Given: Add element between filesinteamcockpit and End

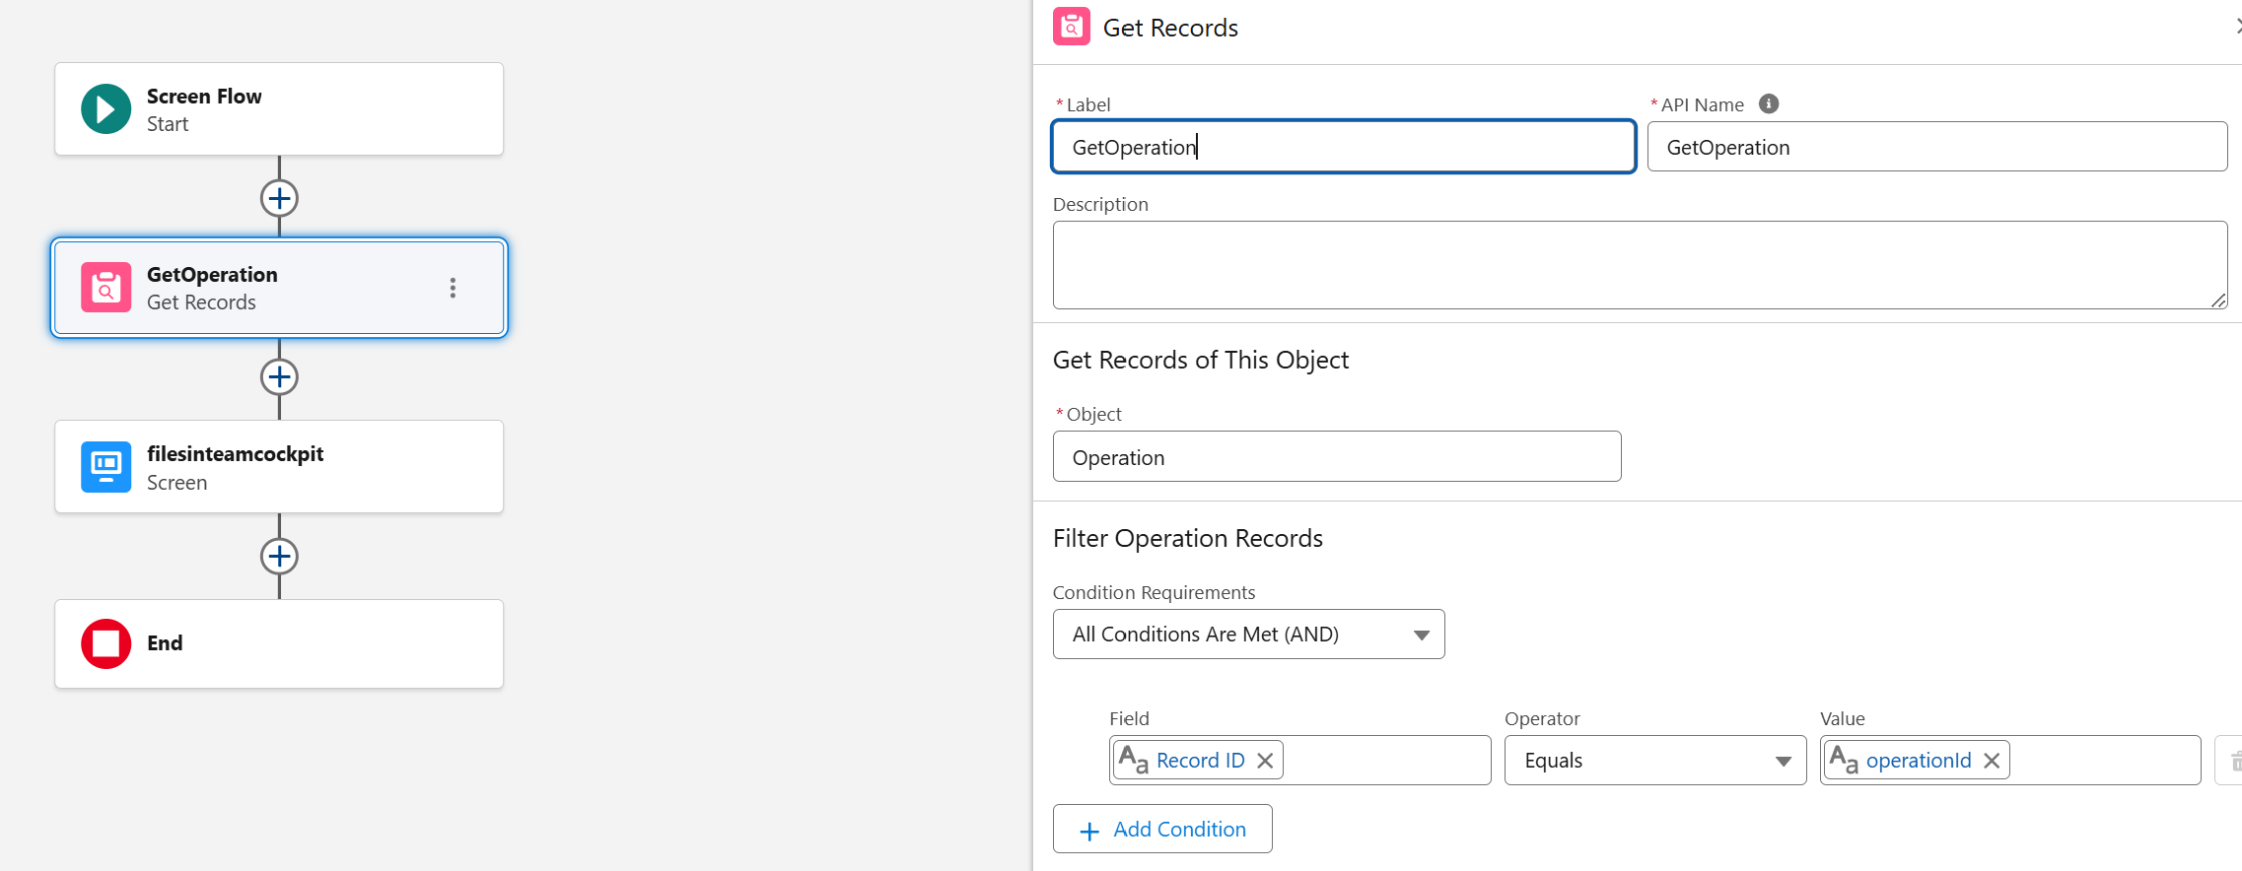Looking at the screenshot, I should tap(279, 557).
